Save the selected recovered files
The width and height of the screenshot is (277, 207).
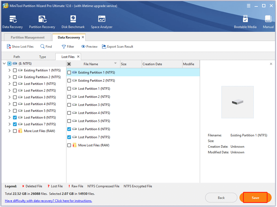click(x=255, y=198)
